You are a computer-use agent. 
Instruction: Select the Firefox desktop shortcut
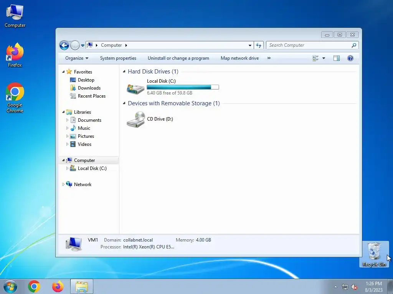click(15, 55)
